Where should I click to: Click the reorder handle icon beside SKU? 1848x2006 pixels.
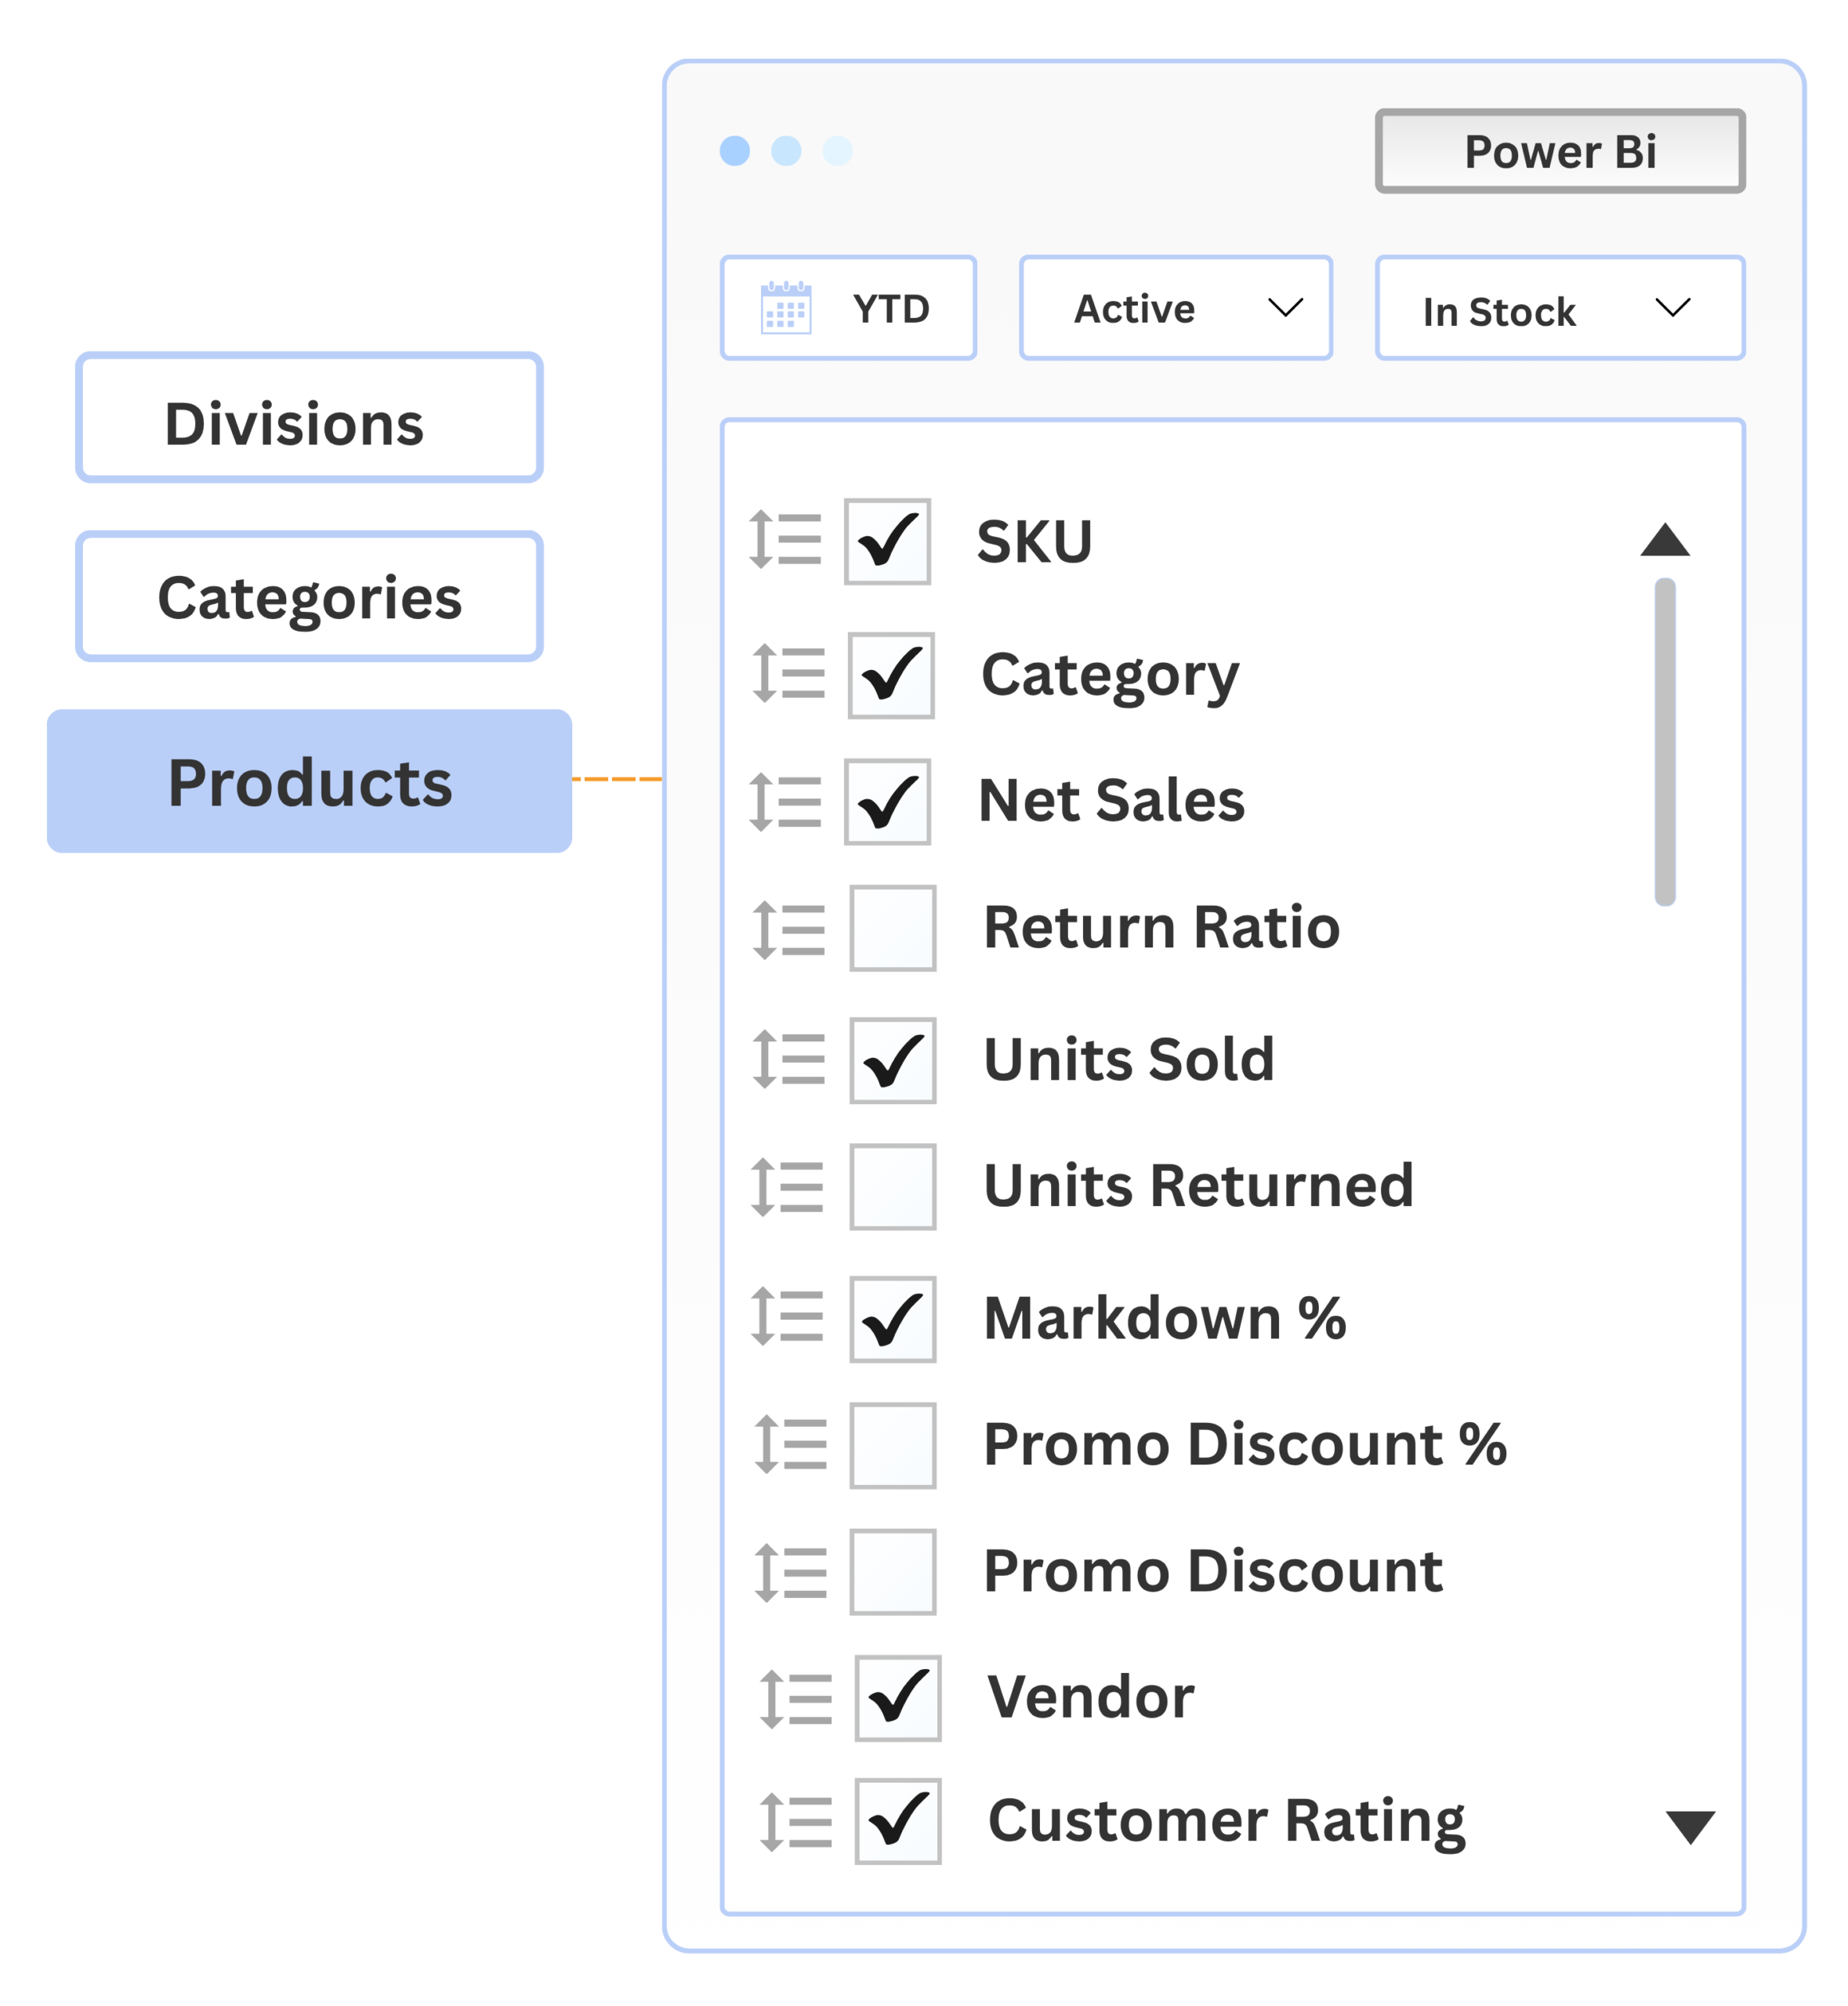785,539
